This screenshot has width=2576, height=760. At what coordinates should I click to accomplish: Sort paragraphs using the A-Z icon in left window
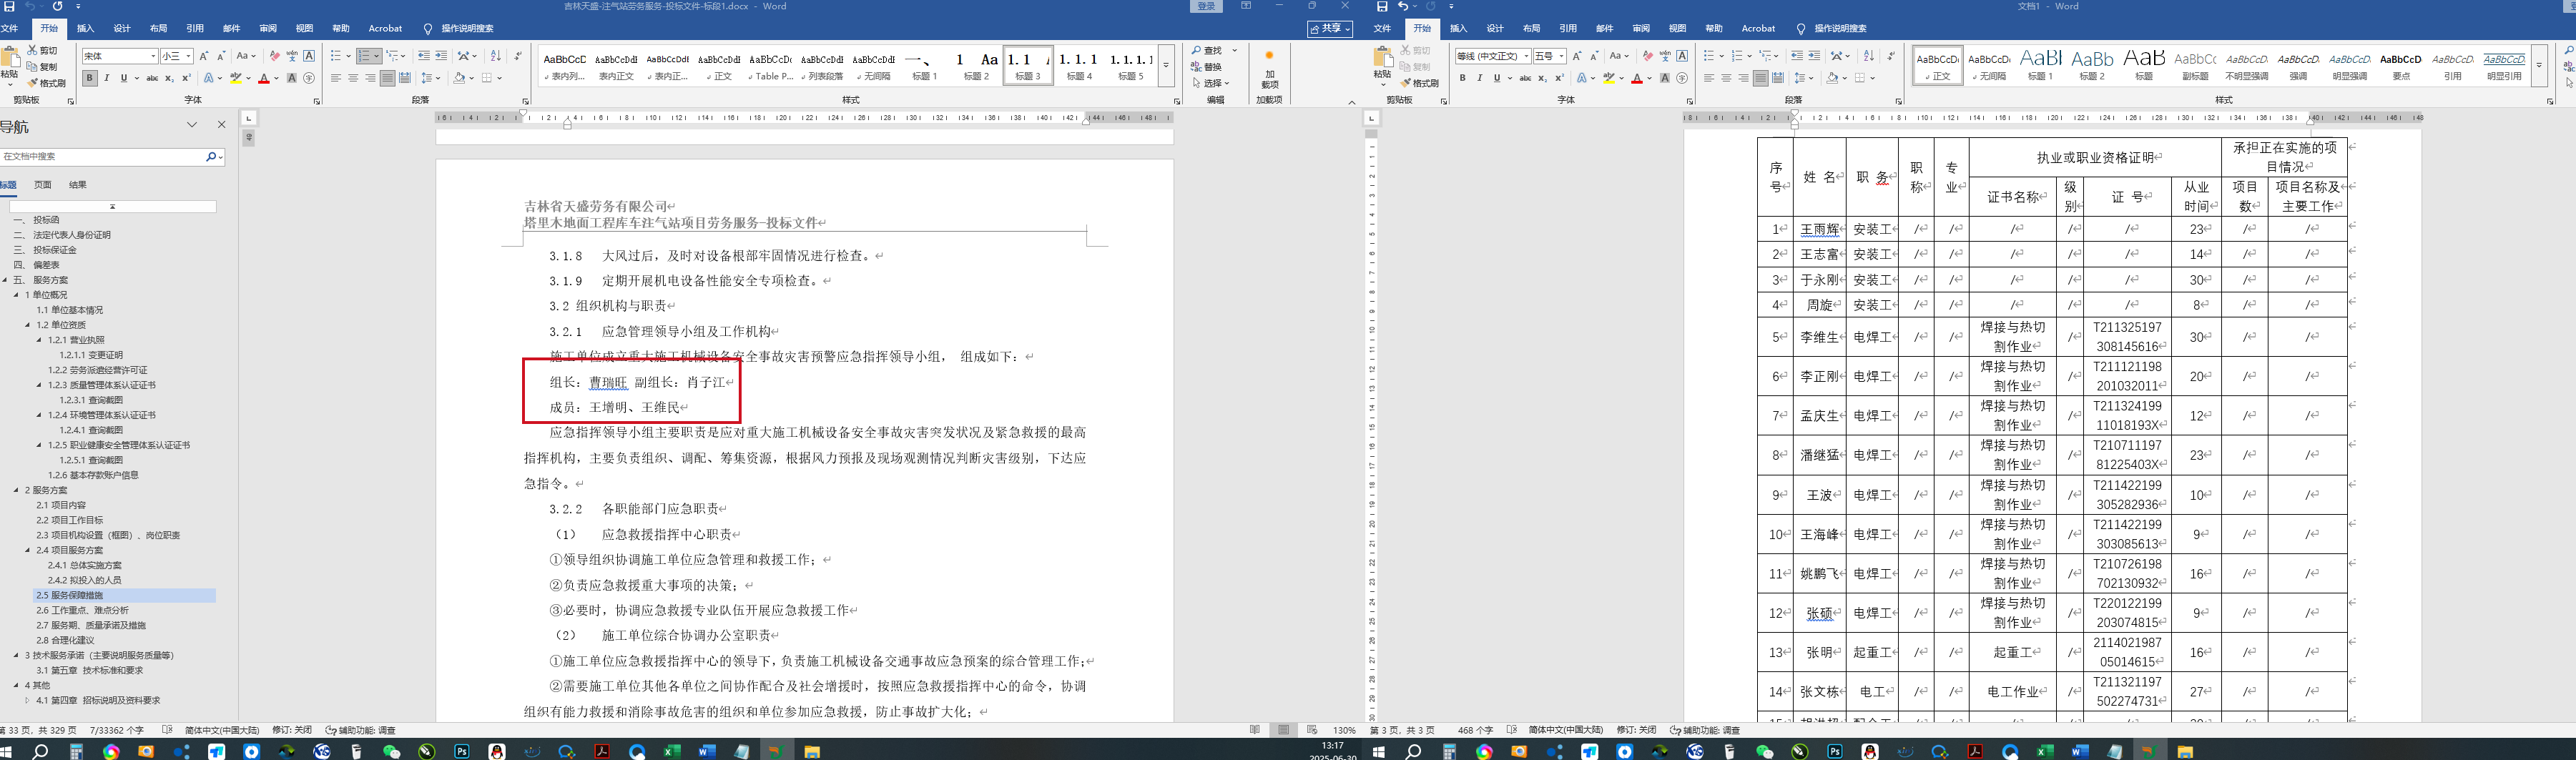click(496, 56)
